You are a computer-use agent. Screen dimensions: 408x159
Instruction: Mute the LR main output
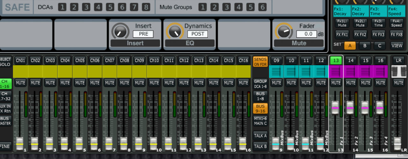coord(398,83)
